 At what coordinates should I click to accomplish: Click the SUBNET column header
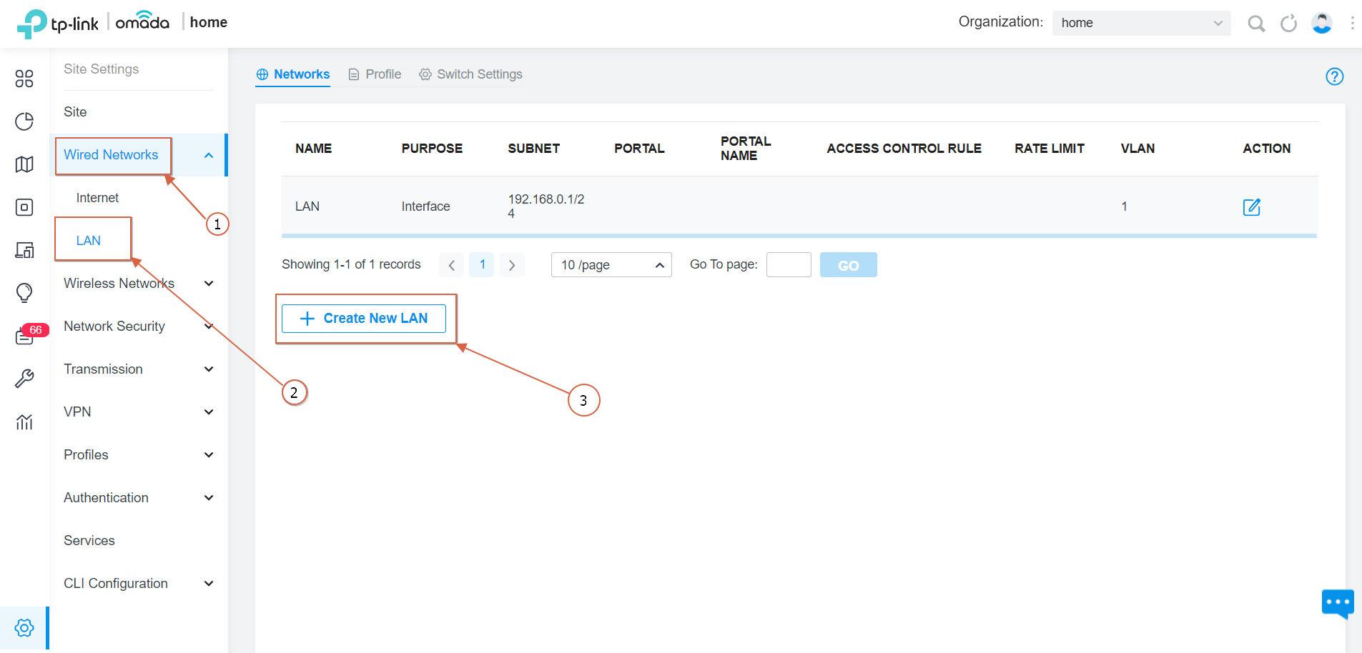[534, 149]
